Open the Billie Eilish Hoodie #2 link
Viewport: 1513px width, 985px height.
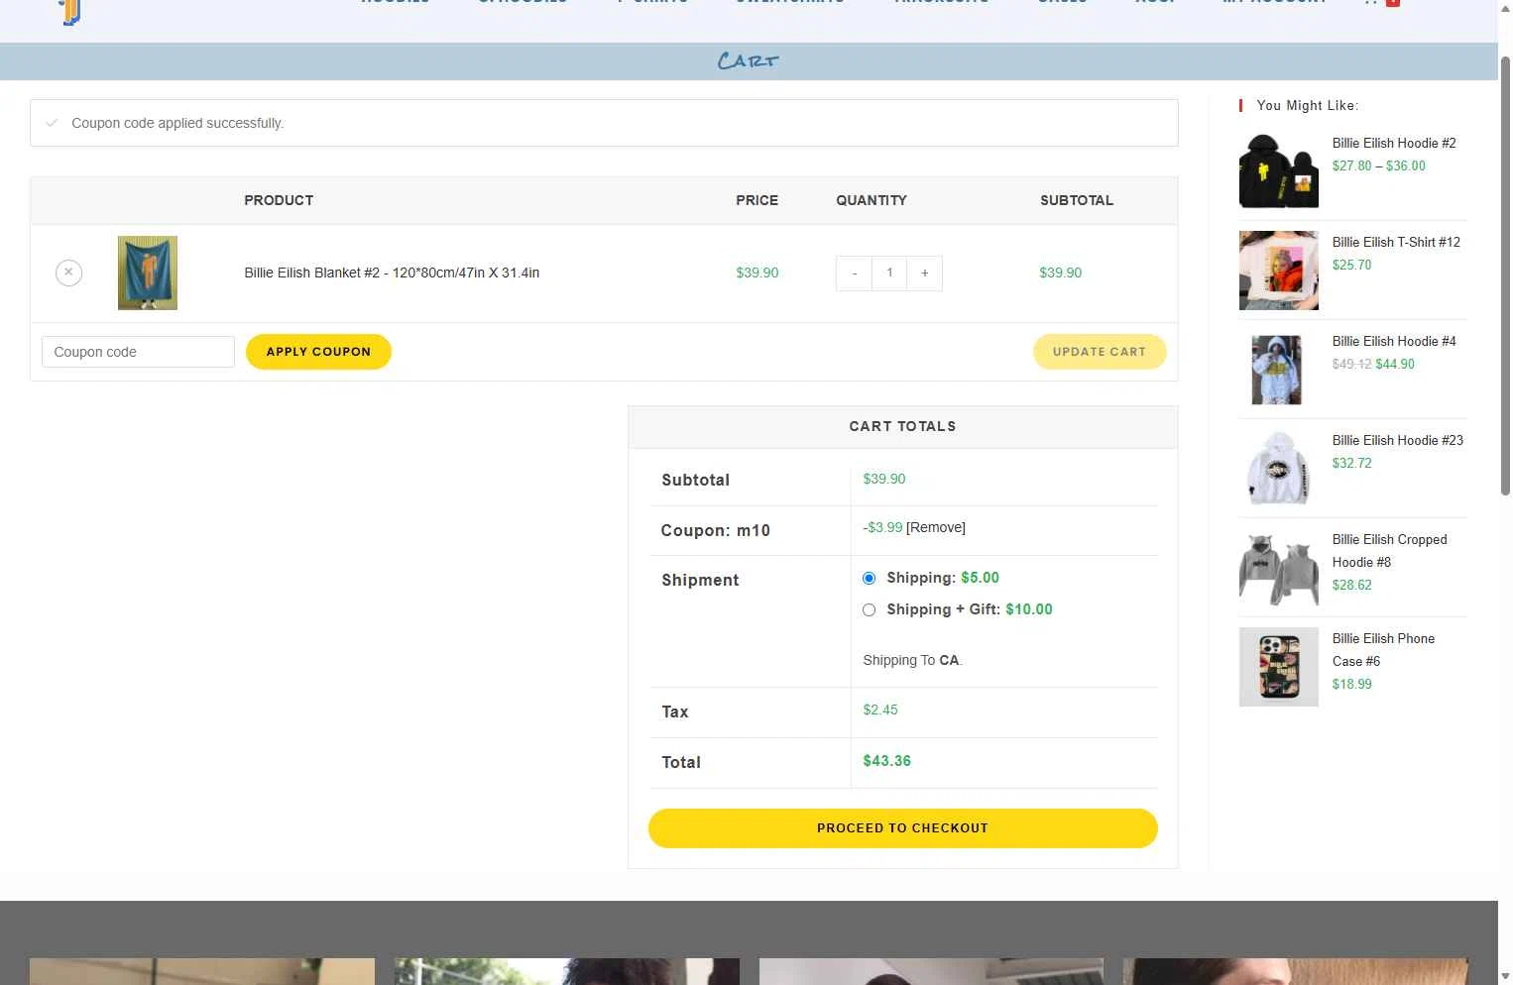pyautogui.click(x=1394, y=143)
